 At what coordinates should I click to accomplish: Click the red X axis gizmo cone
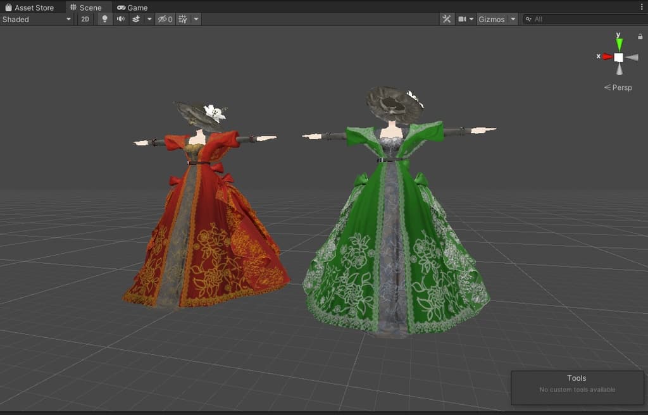pos(607,56)
